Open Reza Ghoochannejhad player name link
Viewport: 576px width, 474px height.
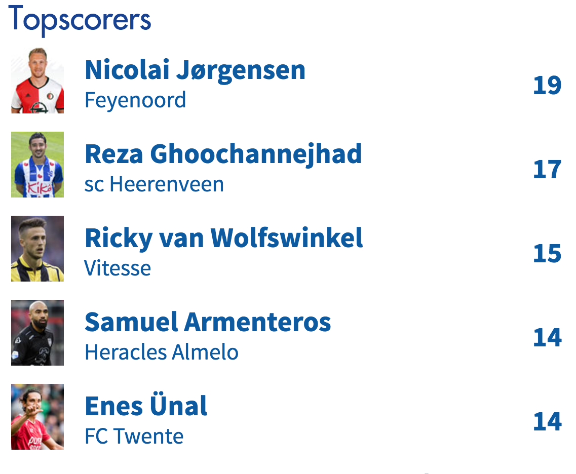[x=223, y=154]
